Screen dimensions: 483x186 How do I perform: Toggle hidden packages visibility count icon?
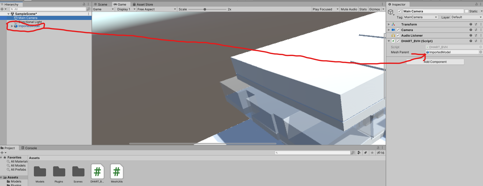[x=381, y=153]
